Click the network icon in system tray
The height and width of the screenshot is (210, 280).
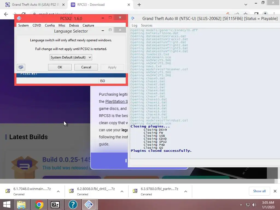point(248,205)
